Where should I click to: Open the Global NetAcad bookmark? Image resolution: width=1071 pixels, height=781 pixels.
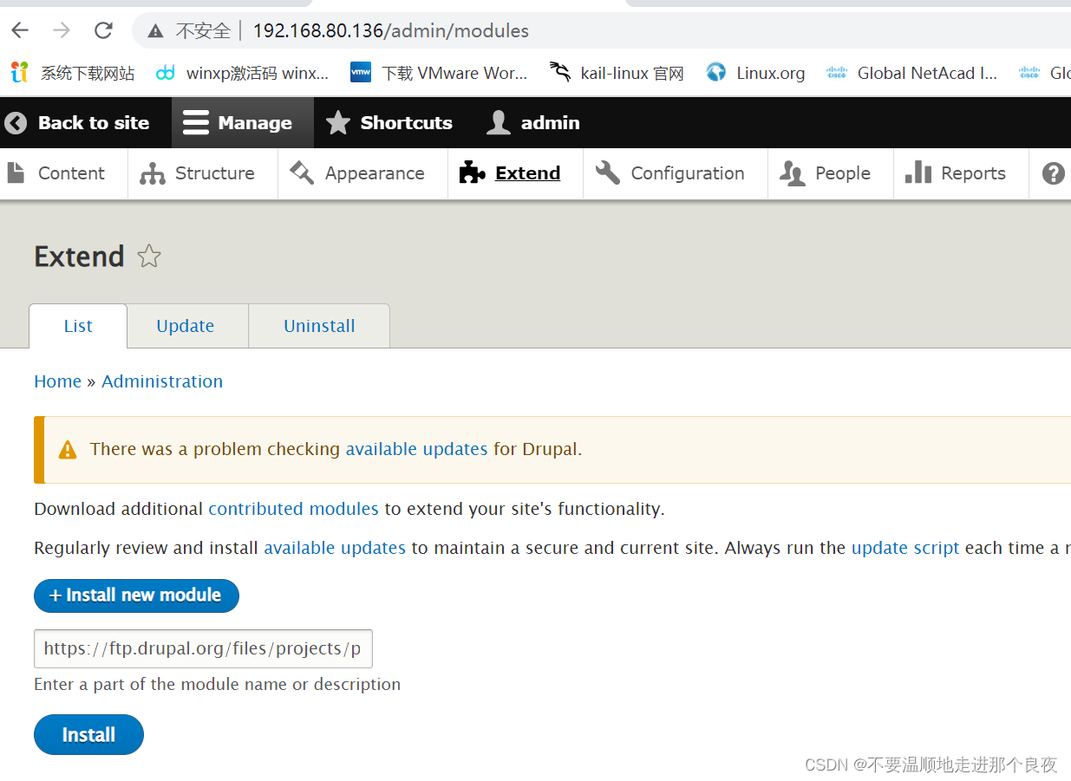(x=911, y=73)
